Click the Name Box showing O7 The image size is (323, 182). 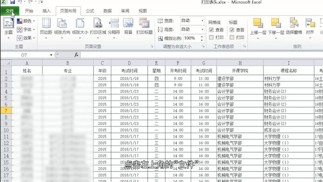tap(25, 55)
